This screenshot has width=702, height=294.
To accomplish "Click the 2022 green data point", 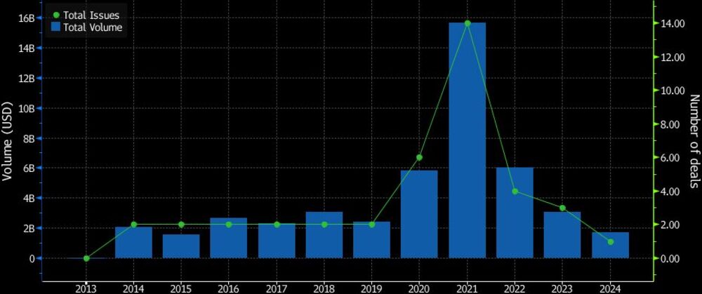I will 515,191.
